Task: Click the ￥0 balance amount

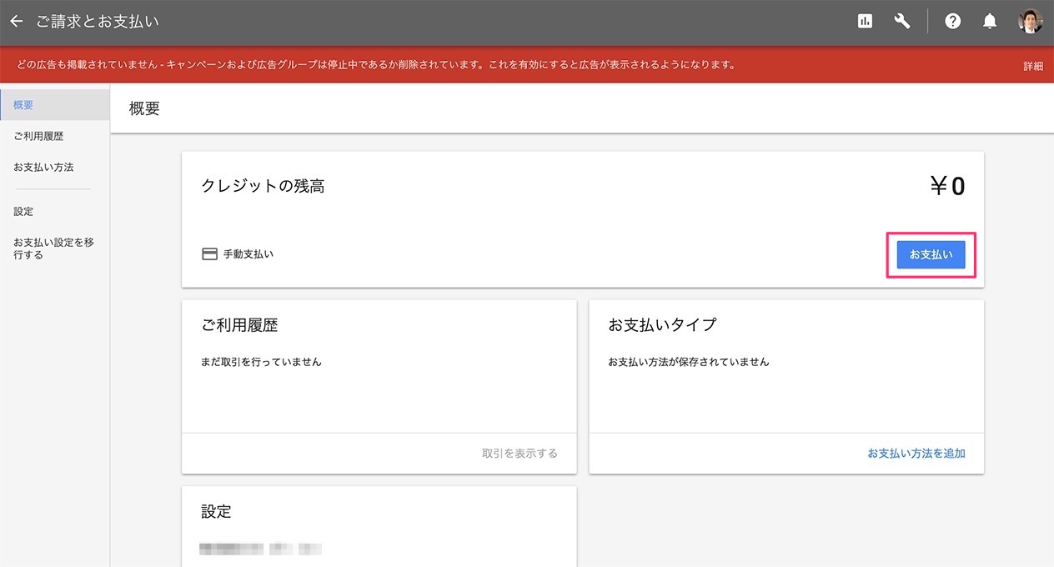Action: point(947,187)
